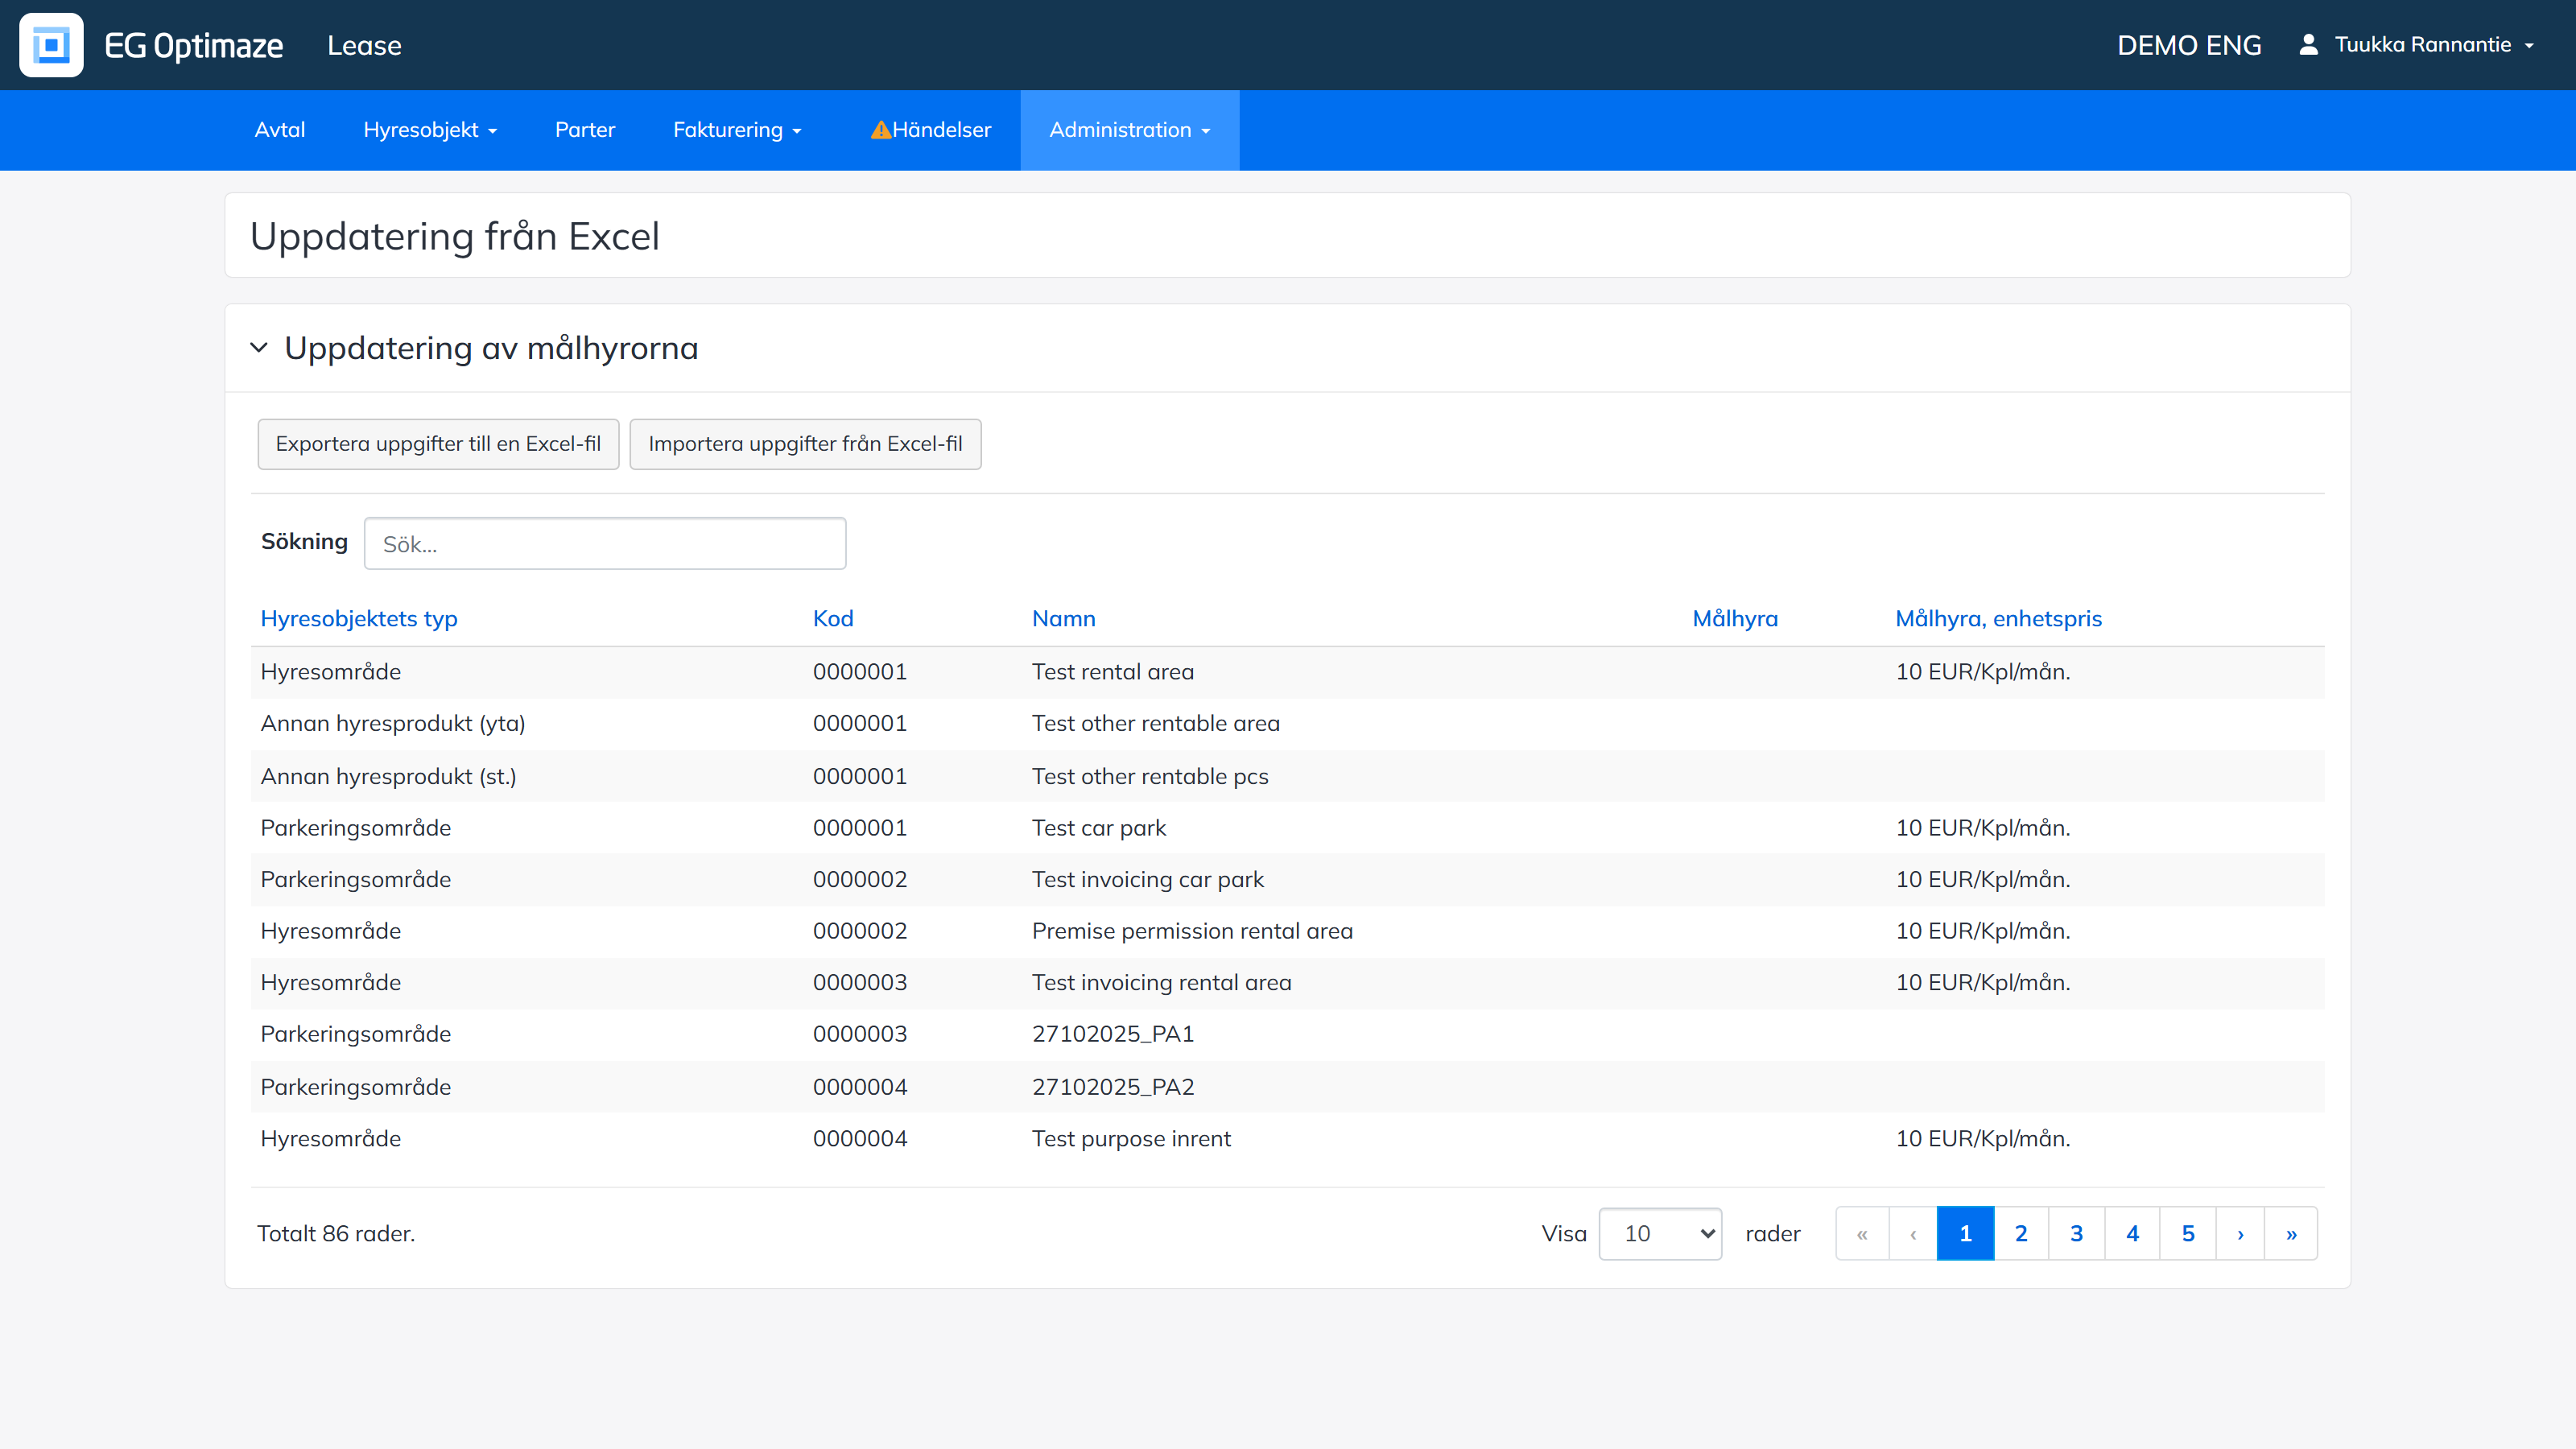
Task: Select the 27102025_PA1 name cell
Action: [x=1113, y=1034]
